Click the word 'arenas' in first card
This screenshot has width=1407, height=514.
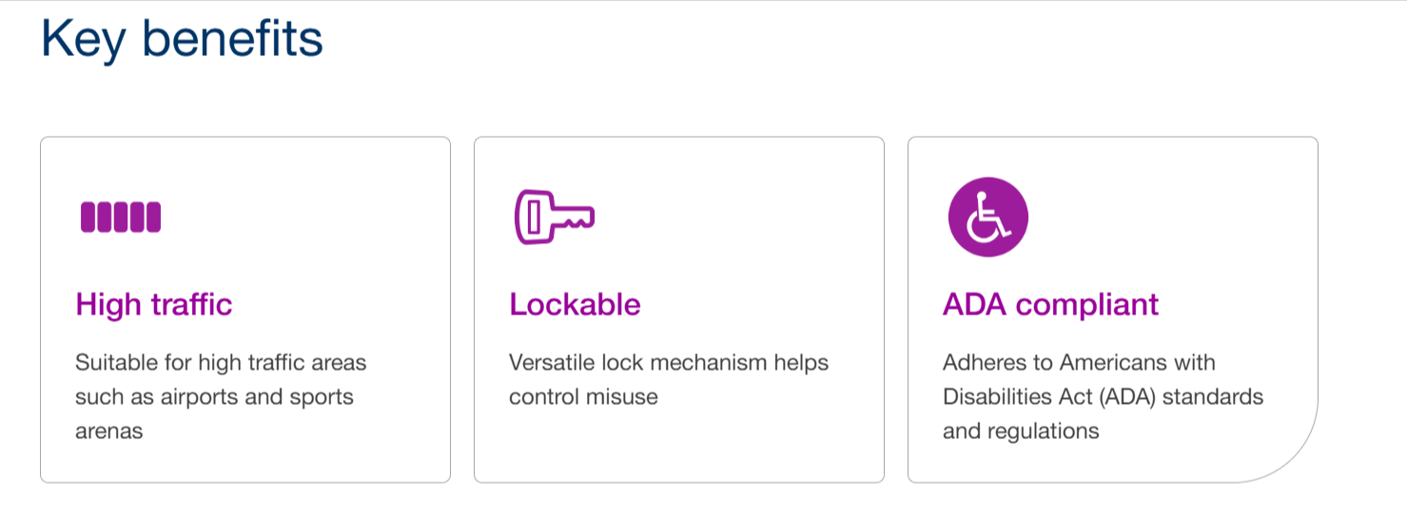108,430
